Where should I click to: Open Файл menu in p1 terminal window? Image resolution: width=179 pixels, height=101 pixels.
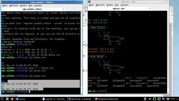pos(91,5)
